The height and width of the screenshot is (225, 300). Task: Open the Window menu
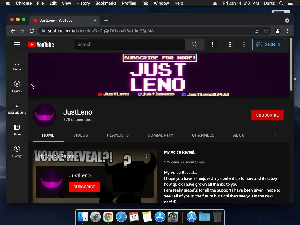161,3
